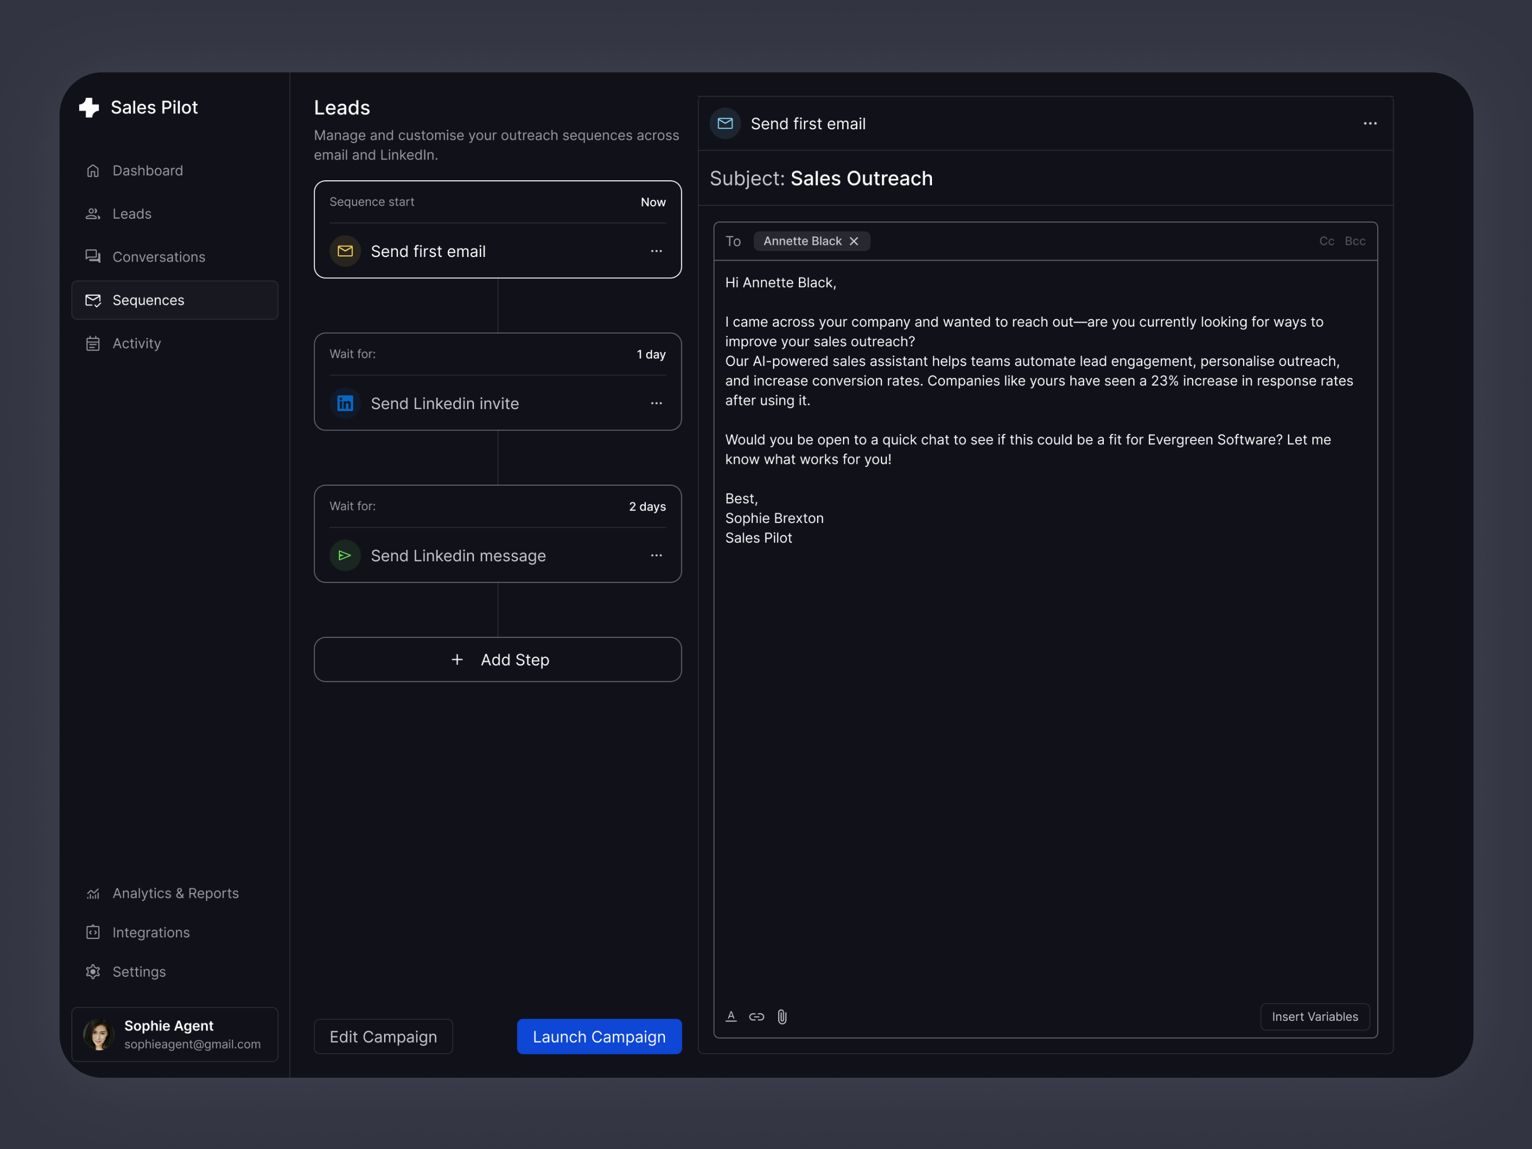The width and height of the screenshot is (1532, 1149).
Task: Go to Conversations in the sidebar
Action: coord(159,257)
